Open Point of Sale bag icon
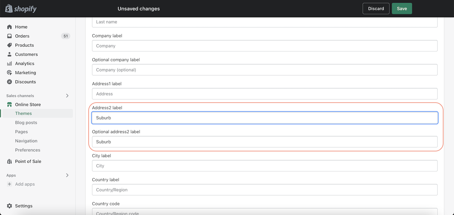 point(9,161)
